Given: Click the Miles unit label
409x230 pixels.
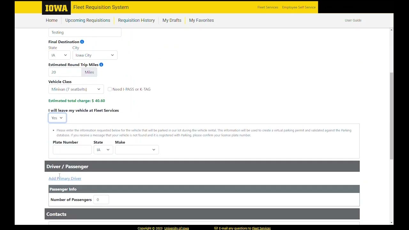Looking at the screenshot, I should point(89,72).
